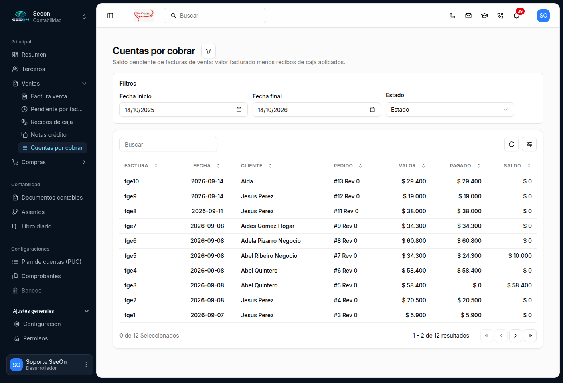Open table column settings sliders icon
The height and width of the screenshot is (383, 563).
point(529,144)
